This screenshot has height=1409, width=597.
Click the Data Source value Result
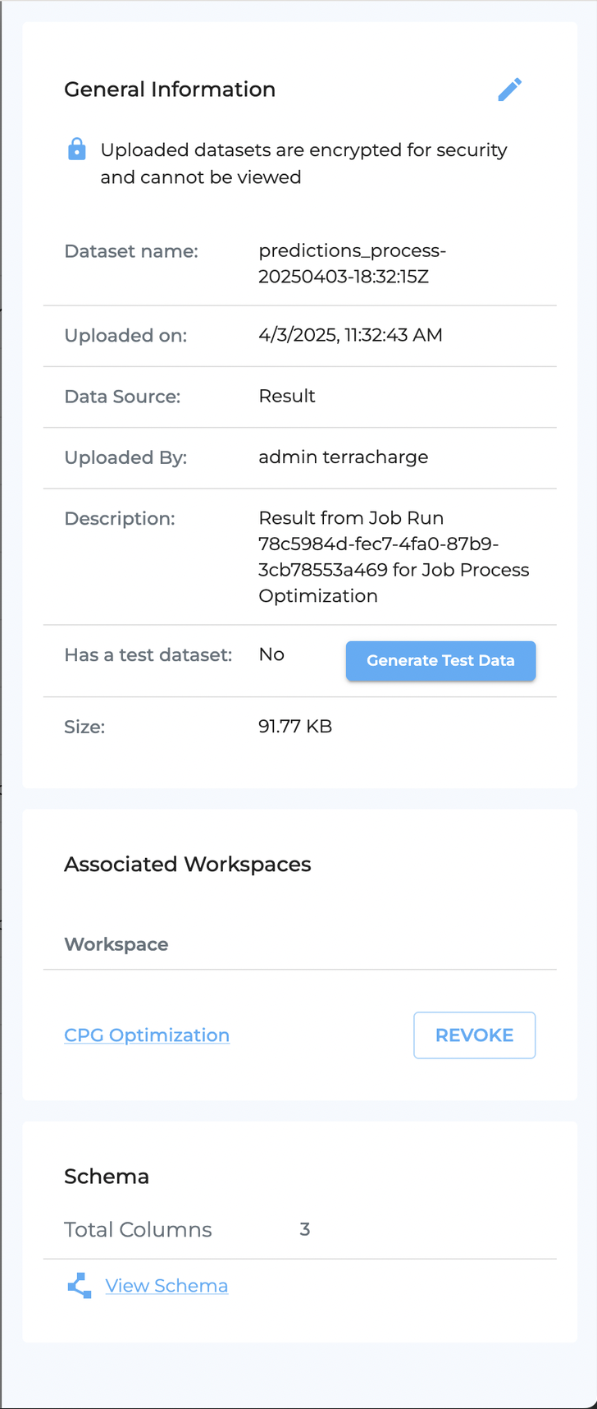(287, 396)
